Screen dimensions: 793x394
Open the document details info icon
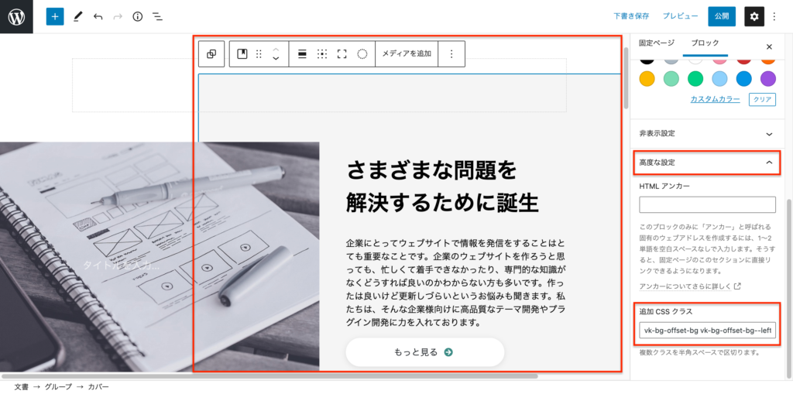click(x=138, y=16)
